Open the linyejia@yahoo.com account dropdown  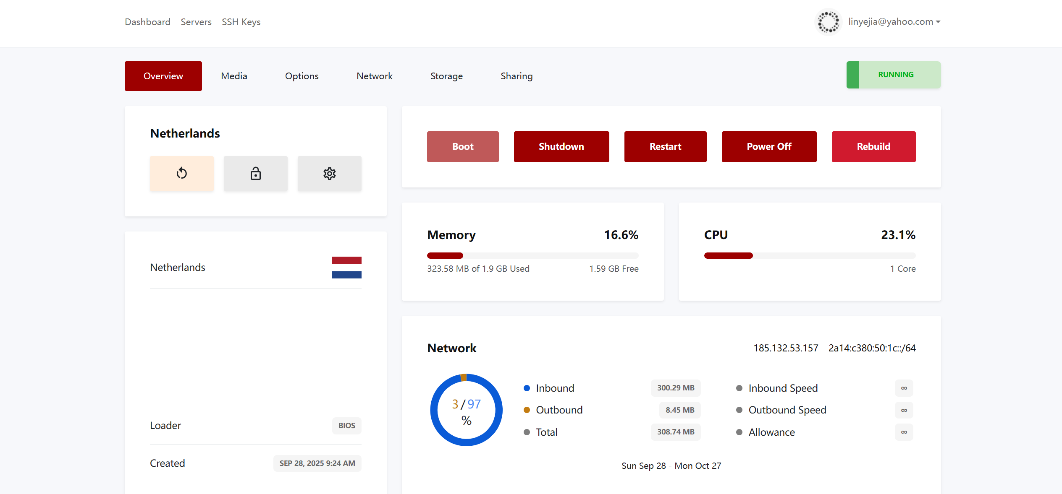pos(894,22)
